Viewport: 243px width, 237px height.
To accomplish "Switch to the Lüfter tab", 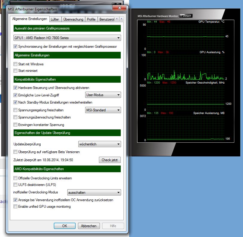I will [x=55, y=19].
